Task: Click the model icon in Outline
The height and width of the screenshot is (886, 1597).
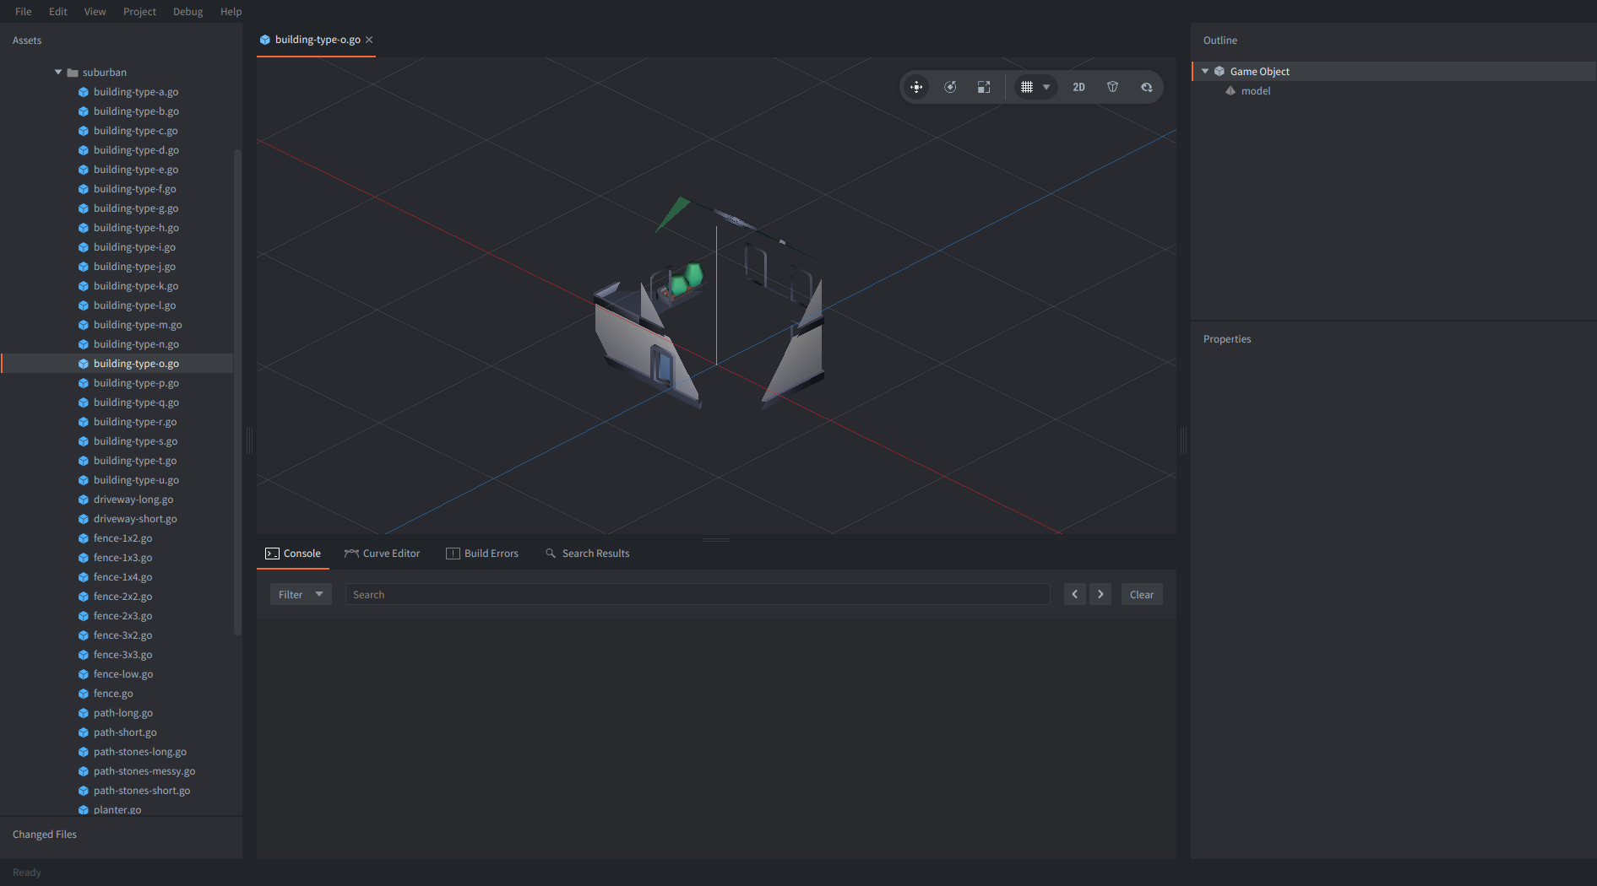Action: click(1230, 91)
